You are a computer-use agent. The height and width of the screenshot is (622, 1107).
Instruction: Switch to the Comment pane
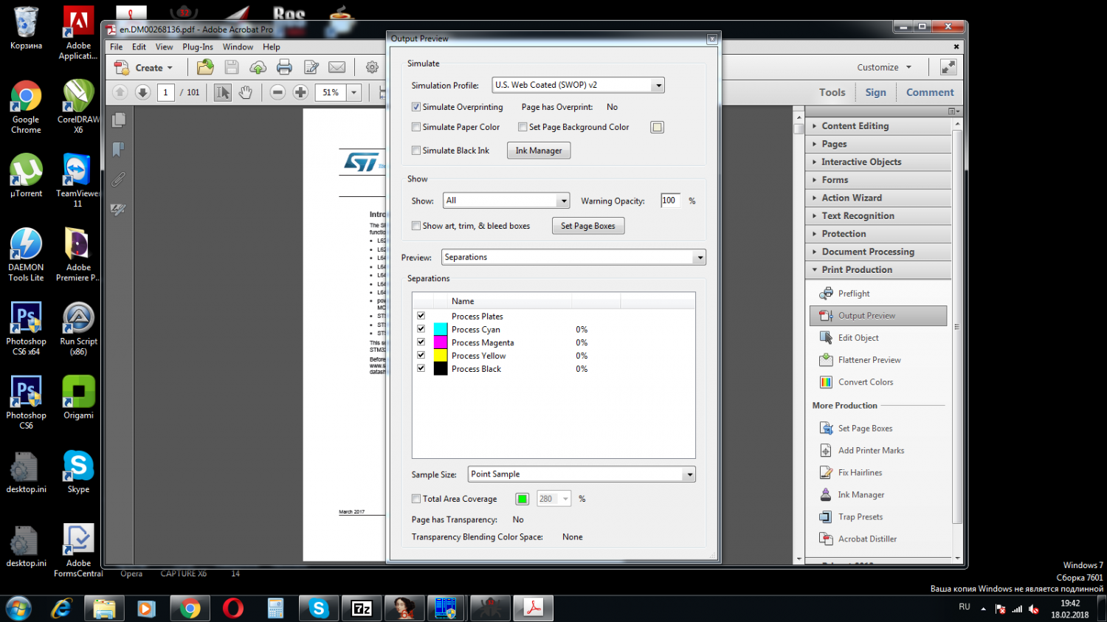coord(930,92)
